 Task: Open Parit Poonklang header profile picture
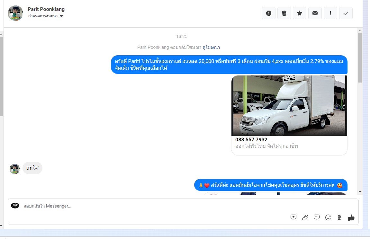pos(15,13)
